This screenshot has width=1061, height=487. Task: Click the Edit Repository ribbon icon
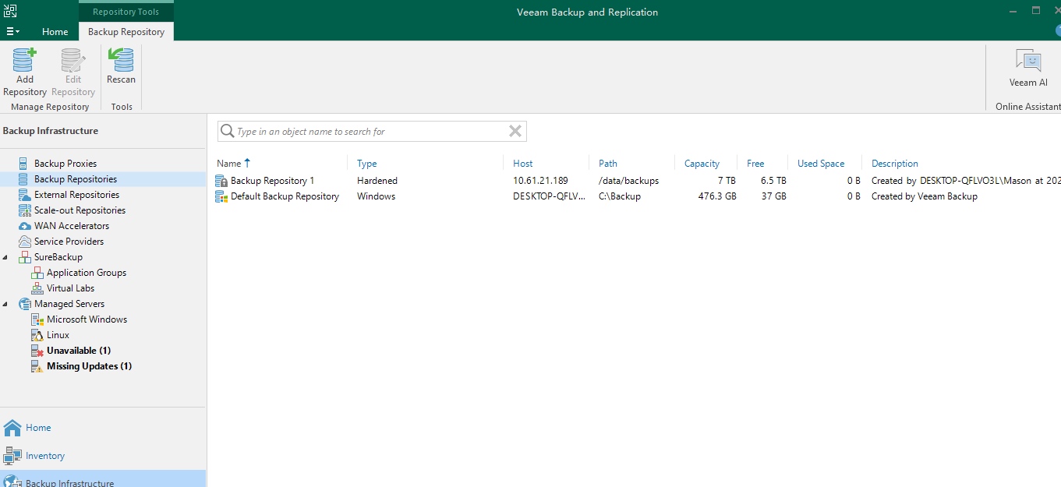pyautogui.click(x=73, y=72)
